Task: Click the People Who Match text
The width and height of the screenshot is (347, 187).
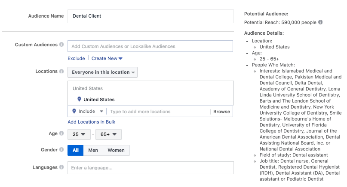Action: [273, 65]
